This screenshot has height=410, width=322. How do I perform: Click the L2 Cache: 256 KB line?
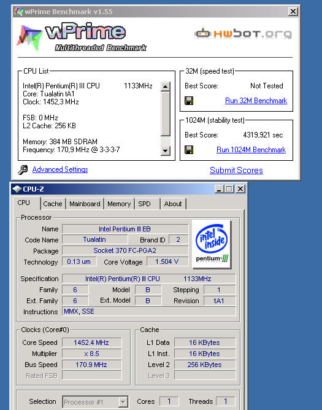click(49, 125)
